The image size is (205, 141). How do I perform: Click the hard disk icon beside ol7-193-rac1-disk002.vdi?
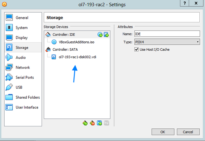pos(54,57)
